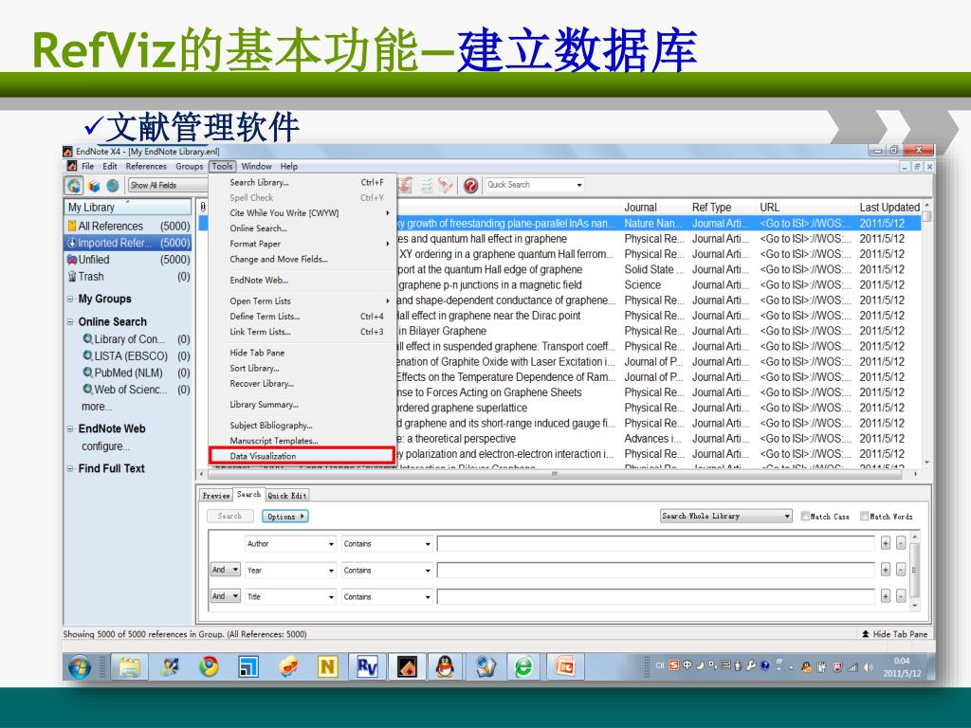Click the paperclip attachment column header
The width and height of the screenshot is (971, 728).
point(203,207)
